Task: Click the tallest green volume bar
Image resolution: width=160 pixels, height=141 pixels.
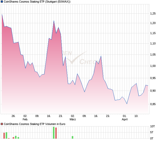Action: point(54,133)
